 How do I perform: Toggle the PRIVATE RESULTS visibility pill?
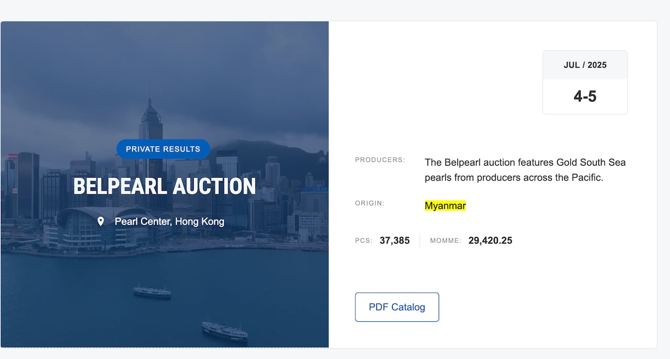tap(163, 149)
